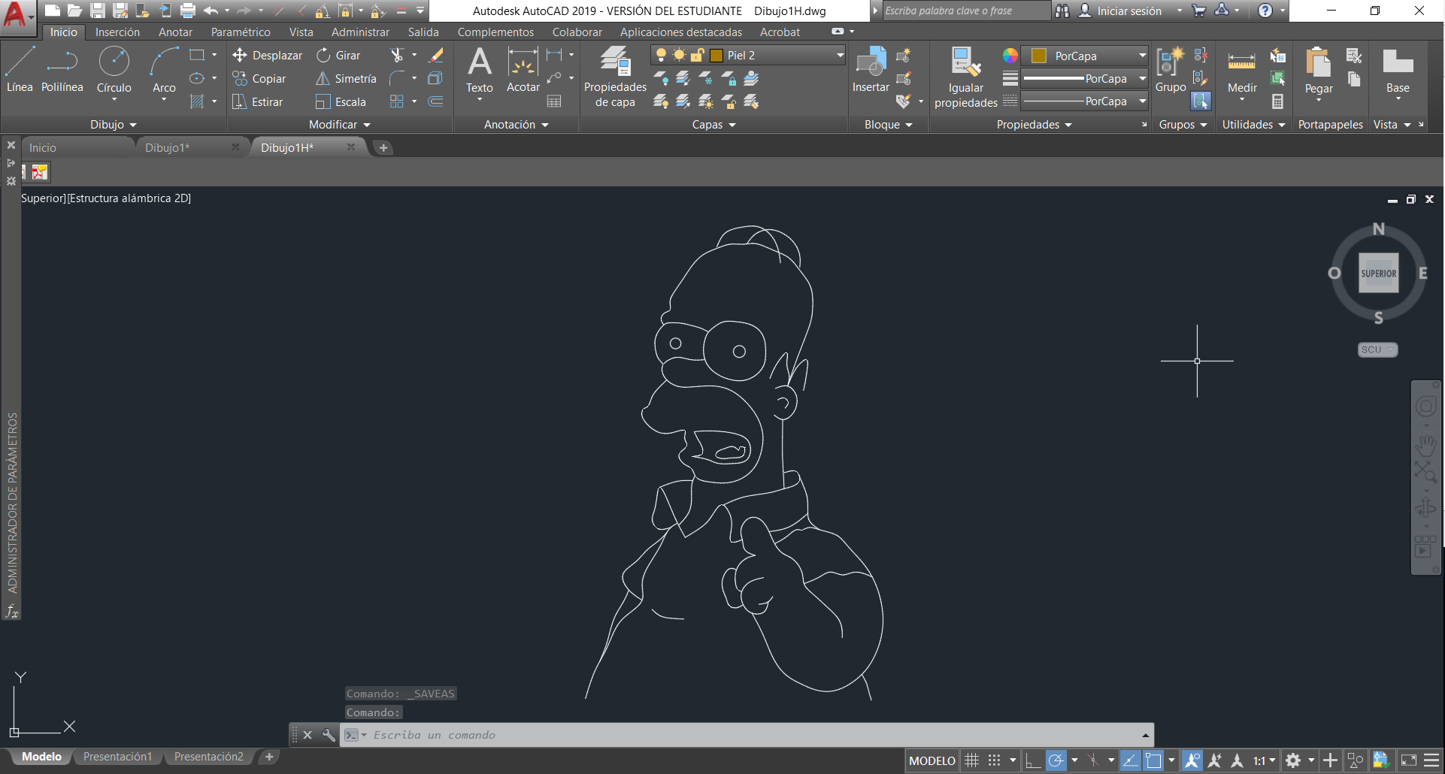
Task: Toggle ortho mode in status bar
Action: [1033, 760]
